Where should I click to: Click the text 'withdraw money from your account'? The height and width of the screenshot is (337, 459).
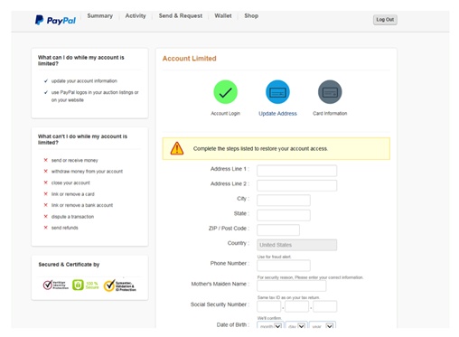(87, 172)
